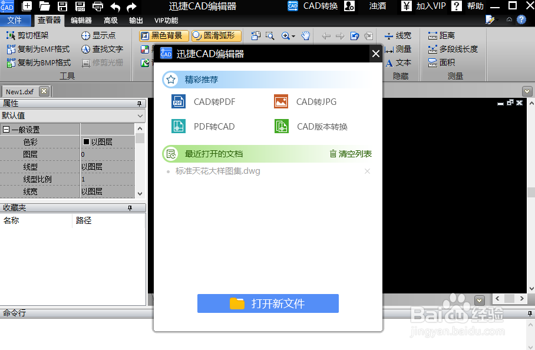Screen dimensions: 535x350
Task: Select the 面积 area tool
Action: click(x=441, y=63)
